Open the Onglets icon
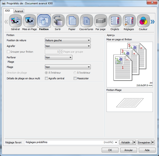This screenshot has height=156, width=159. pyautogui.click(x=115, y=21)
